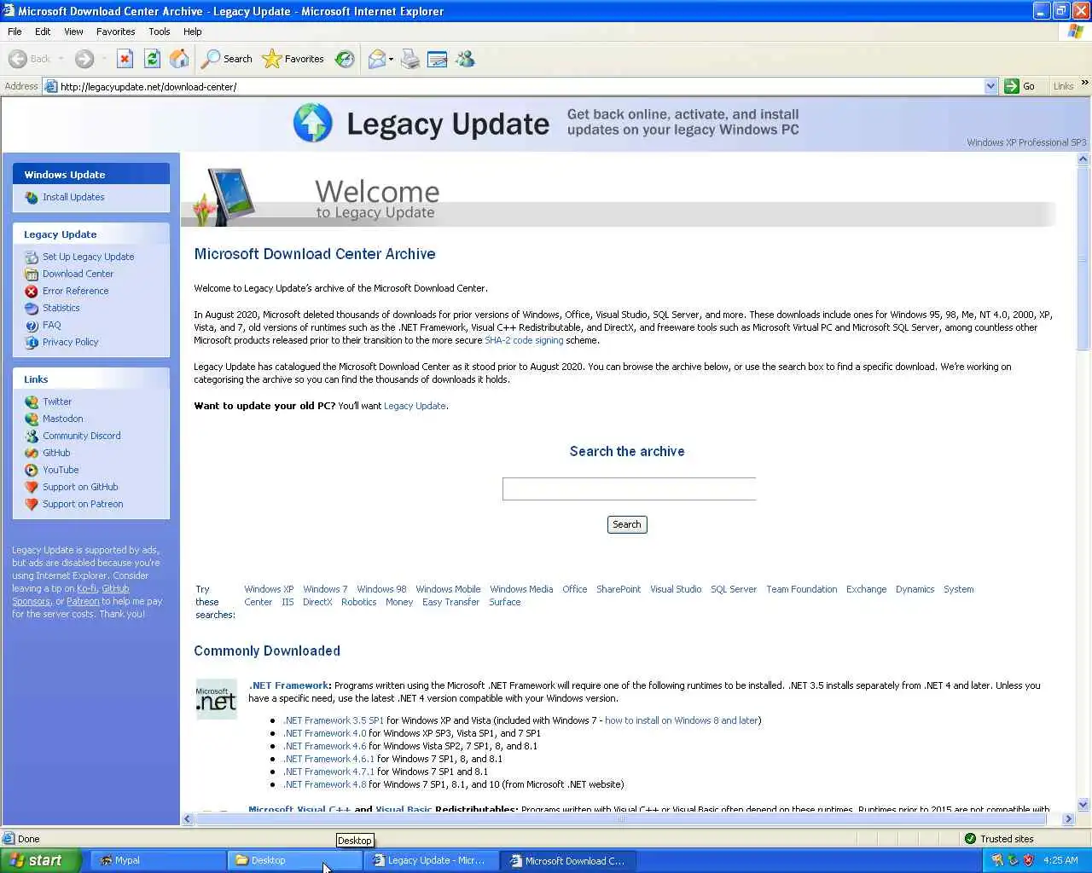Open Privacy Policy sidebar link
The image size is (1092, 873).
pos(70,342)
